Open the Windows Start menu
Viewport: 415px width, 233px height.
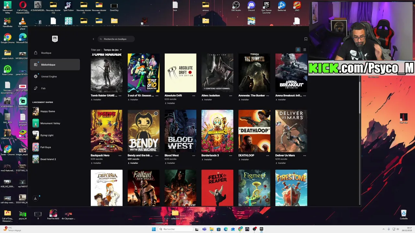pyautogui.click(x=154, y=229)
